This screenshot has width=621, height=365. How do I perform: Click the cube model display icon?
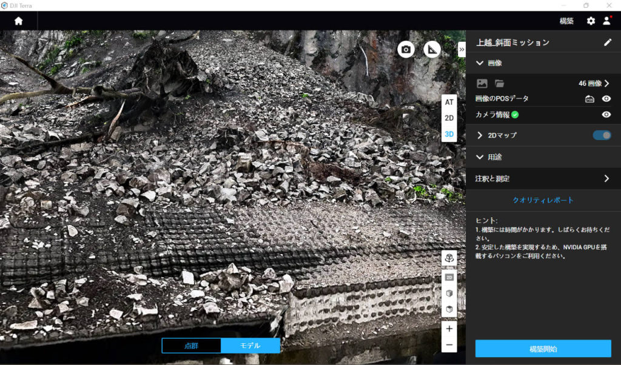coord(449,293)
